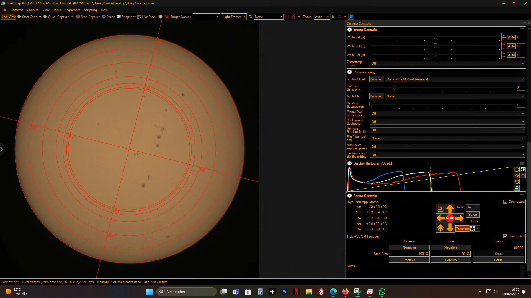Click the spiral search icon in Scope Controls
The height and width of the screenshot is (298, 531).
click(440, 209)
